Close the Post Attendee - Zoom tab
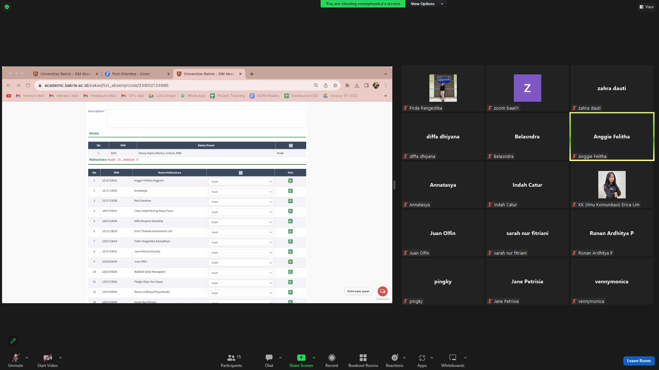The height and width of the screenshot is (370, 659). coord(169,74)
